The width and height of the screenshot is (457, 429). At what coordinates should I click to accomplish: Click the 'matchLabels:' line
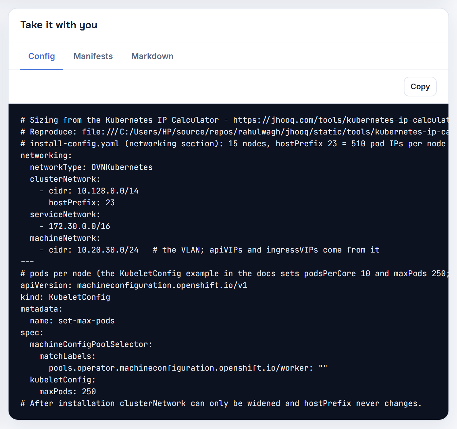pyautogui.click(x=68, y=356)
